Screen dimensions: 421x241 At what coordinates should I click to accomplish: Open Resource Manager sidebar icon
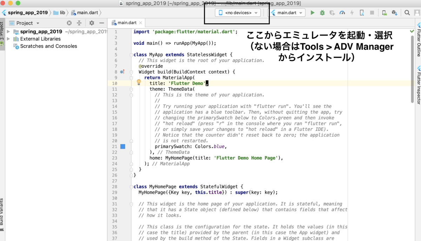1,44
